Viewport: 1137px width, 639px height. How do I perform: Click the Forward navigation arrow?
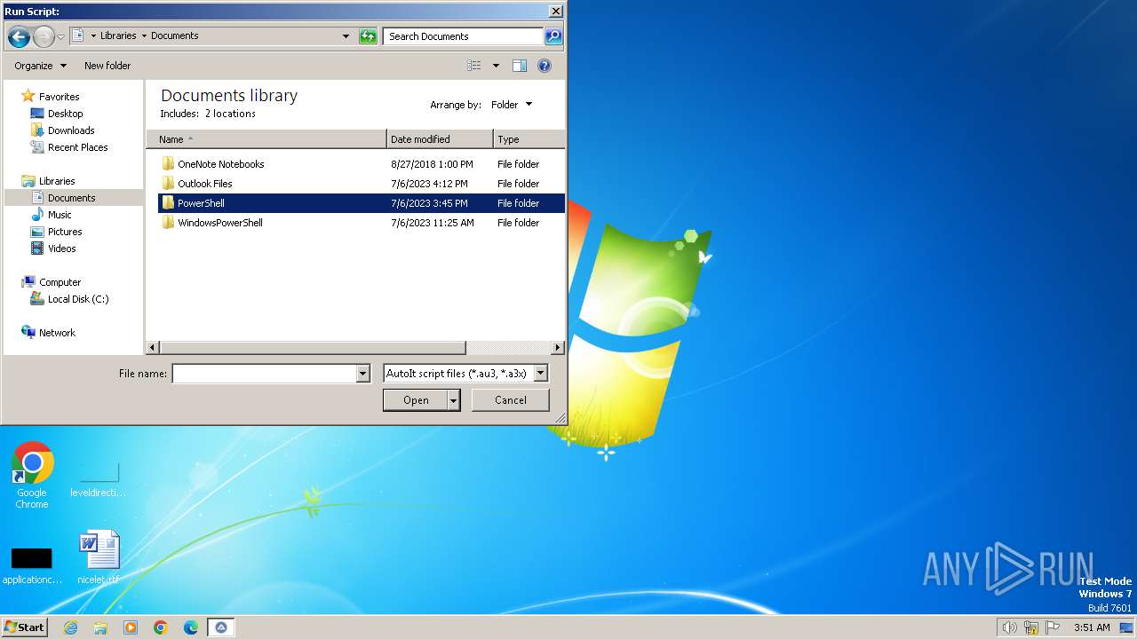[44, 36]
